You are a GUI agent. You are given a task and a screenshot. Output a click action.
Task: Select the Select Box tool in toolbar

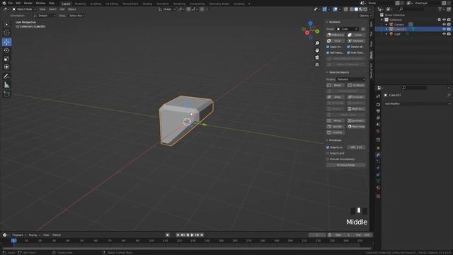click(6, 24)
